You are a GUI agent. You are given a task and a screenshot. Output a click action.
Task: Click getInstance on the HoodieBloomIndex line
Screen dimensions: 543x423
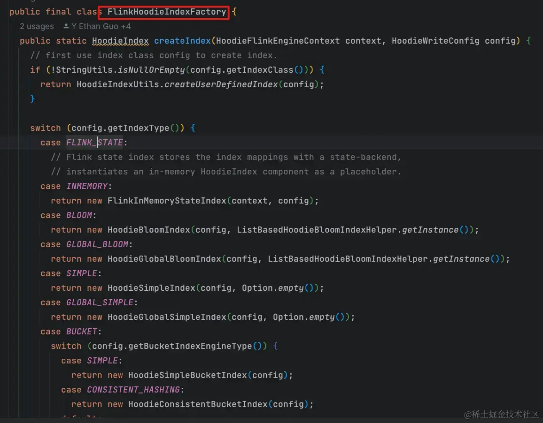click(x=430, y=230)
